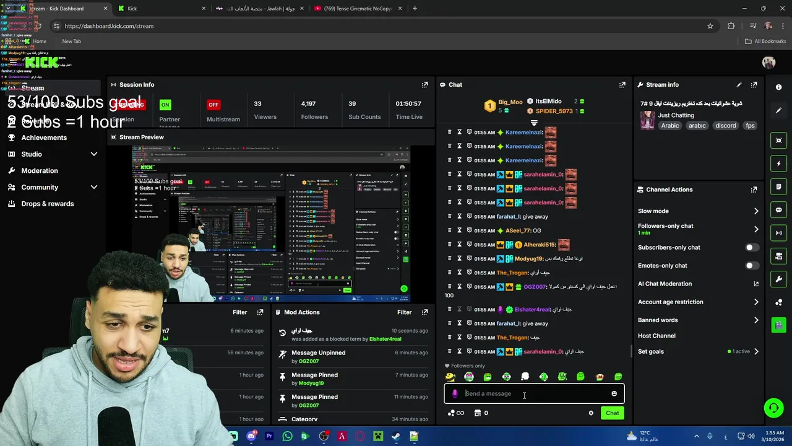Toggle Subscribers-only chat switch
792x446 pixels.
tap(752, 247)
